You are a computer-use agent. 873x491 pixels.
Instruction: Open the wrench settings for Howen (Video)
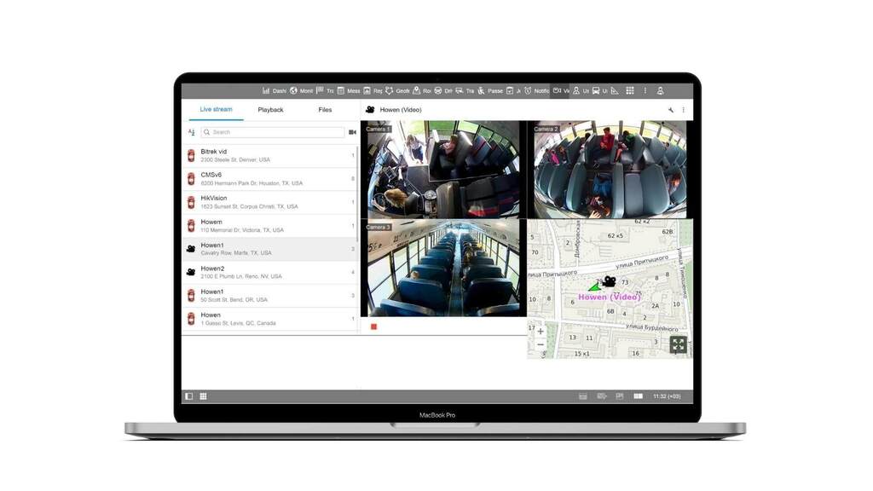pyautogui.click(x=671, y=110)
